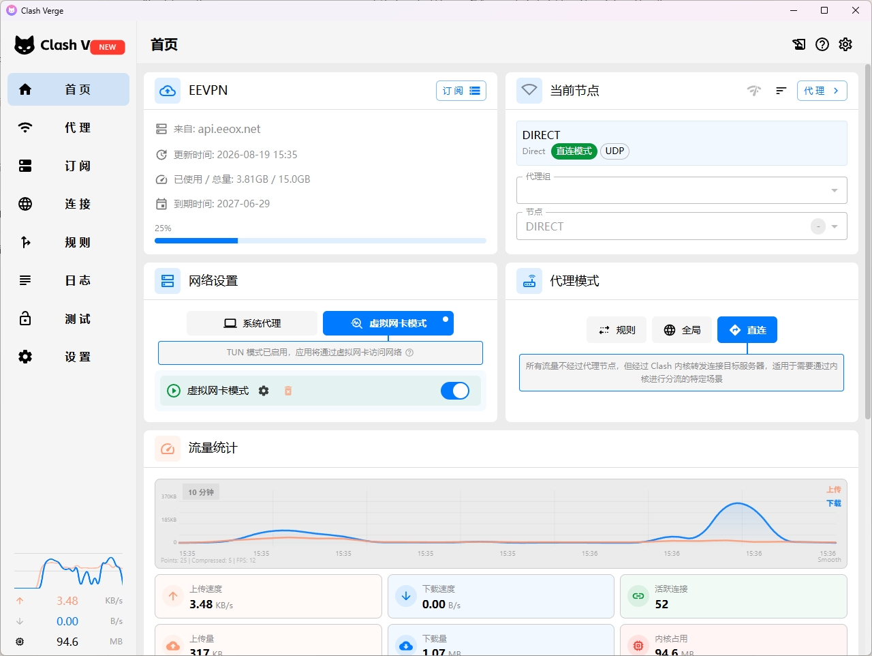
Task: Click the 下载速度 0.00 B/s card
Action: 501,597
